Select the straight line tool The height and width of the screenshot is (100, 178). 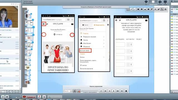pyautogui.click(x=135, y=9)
